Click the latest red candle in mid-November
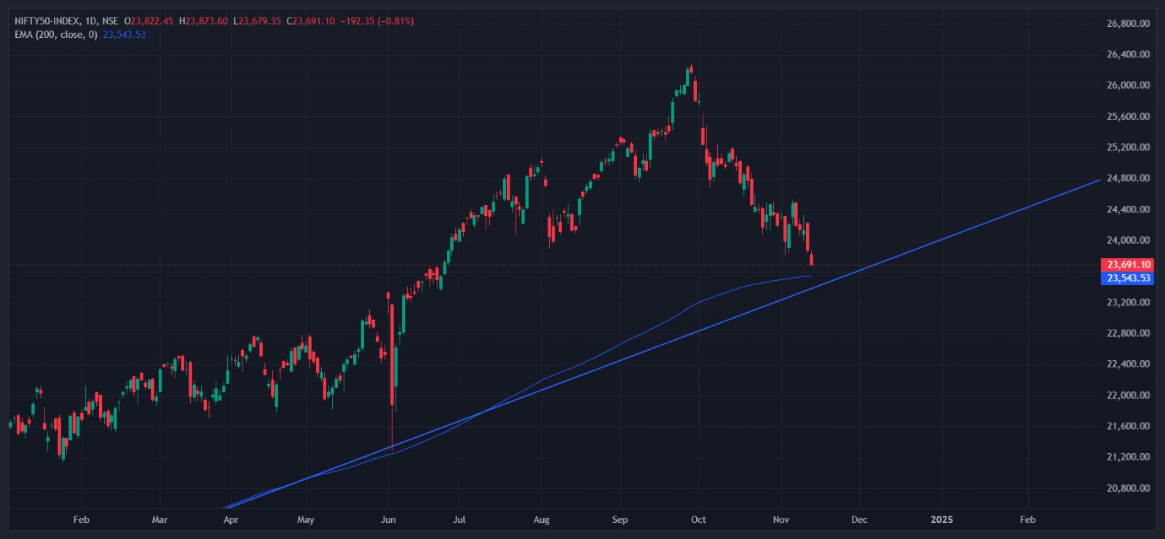 click(811, 259)
